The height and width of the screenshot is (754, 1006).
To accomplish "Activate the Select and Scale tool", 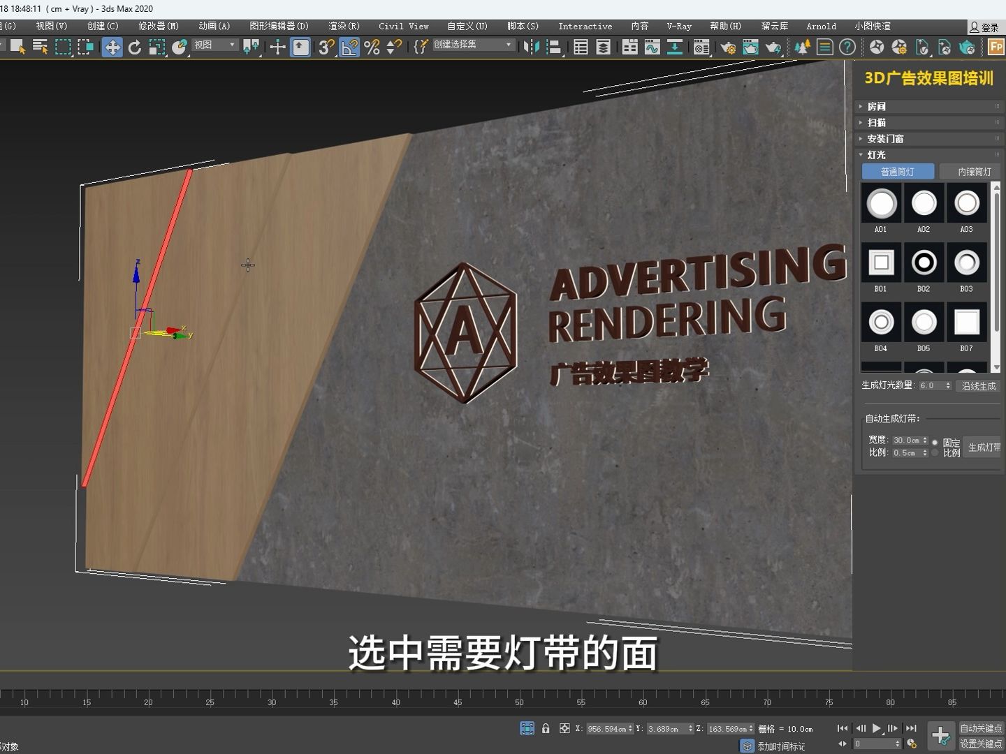I will (156, 47).
